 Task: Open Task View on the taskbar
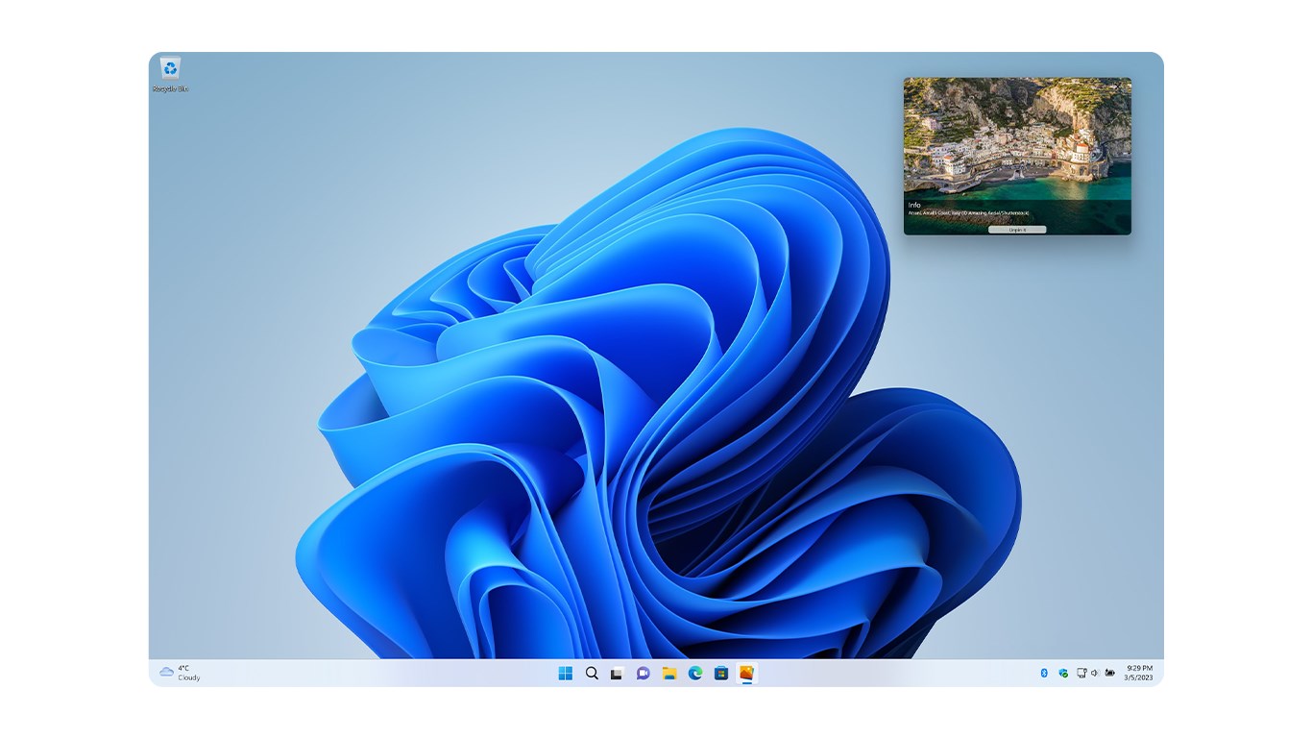click(x=618, y=673)
